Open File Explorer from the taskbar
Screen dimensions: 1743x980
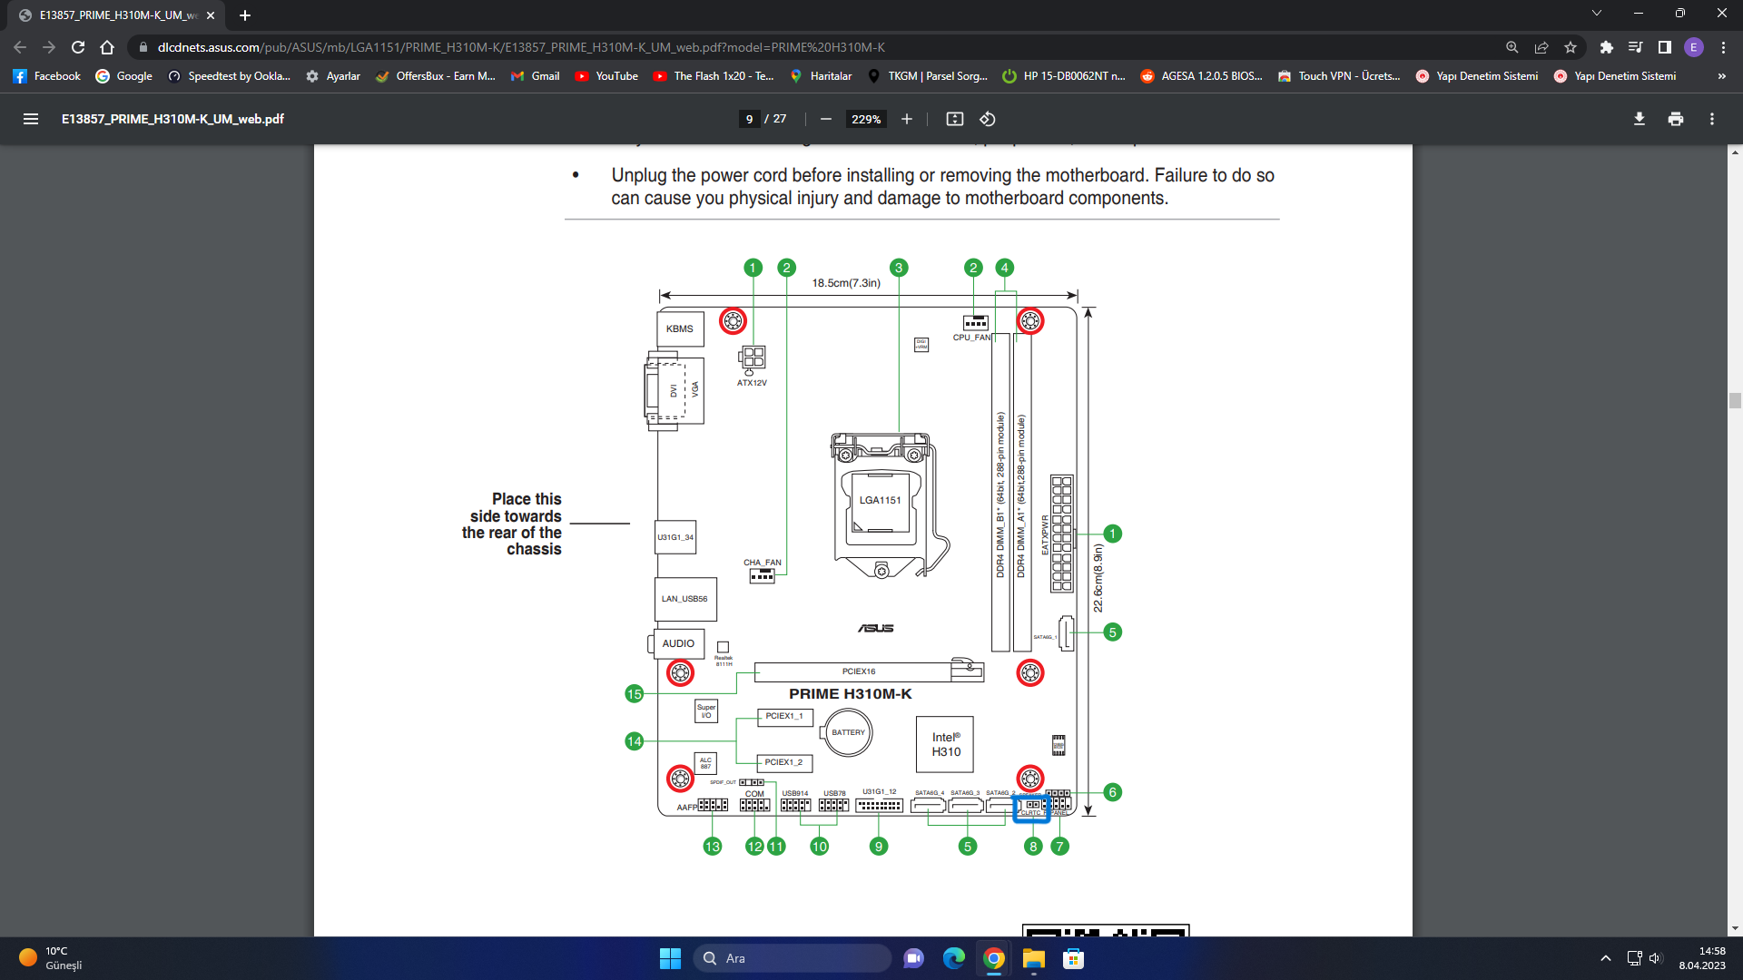pyautogui.click(x=1034, y=958)
